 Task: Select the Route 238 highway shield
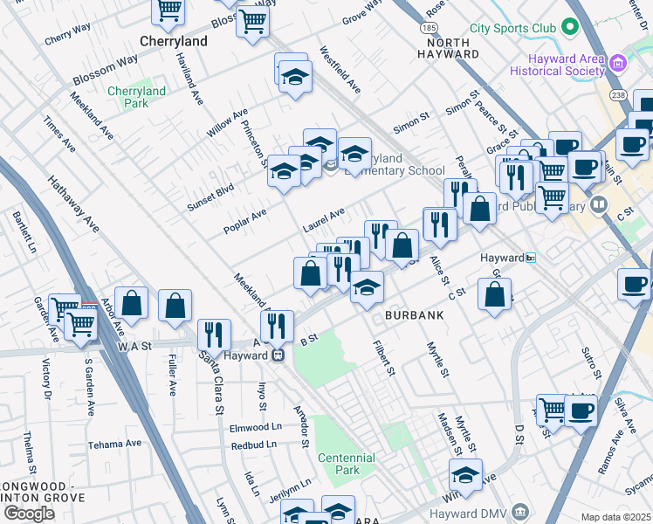pos(618,95)
